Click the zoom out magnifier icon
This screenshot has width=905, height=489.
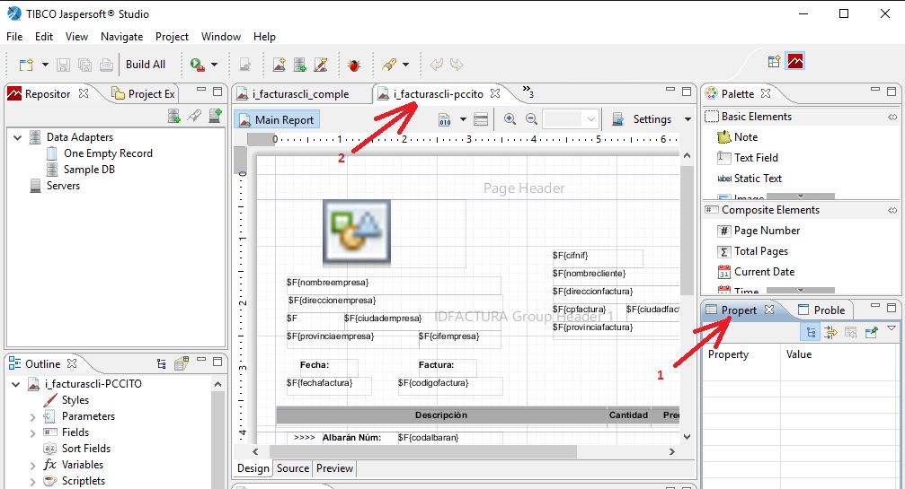(x=531, y=119)
